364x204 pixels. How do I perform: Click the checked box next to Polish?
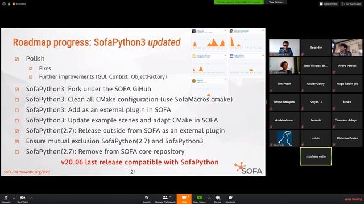click(16, 59)
